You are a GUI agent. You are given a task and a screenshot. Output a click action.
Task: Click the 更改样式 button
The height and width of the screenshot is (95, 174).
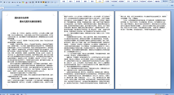(165, 1)
